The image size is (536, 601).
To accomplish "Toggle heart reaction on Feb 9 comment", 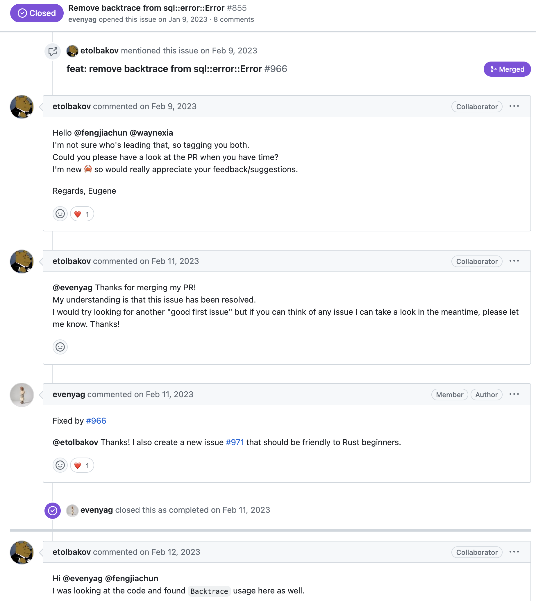I will point(82,214).
